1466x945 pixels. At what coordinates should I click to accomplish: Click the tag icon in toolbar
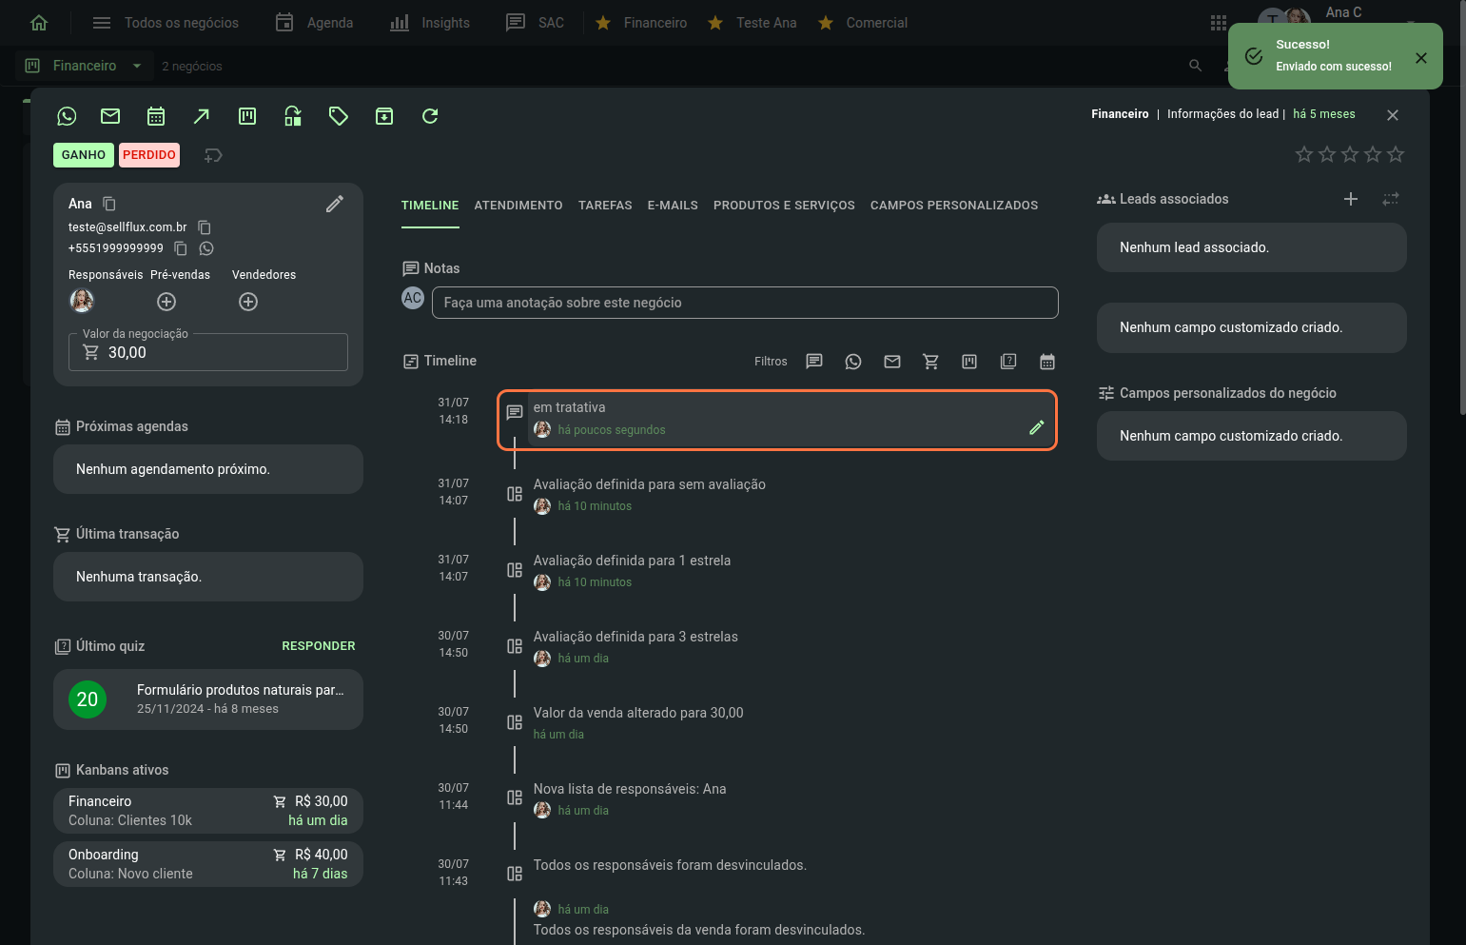pos(339,116)
